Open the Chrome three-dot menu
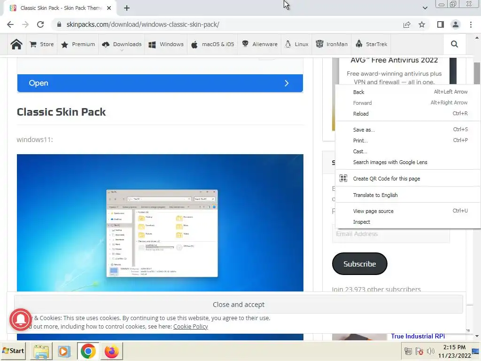 [x=471, y=24]
